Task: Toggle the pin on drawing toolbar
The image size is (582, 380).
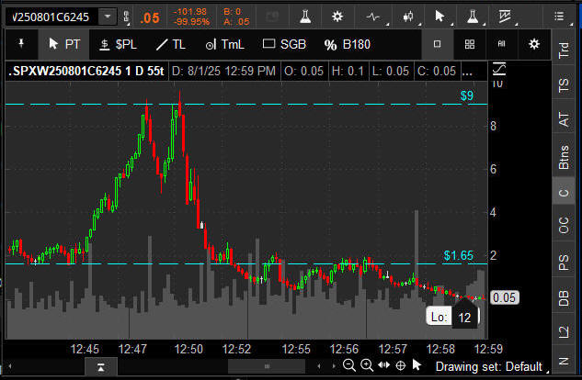Action: point(21,44)
